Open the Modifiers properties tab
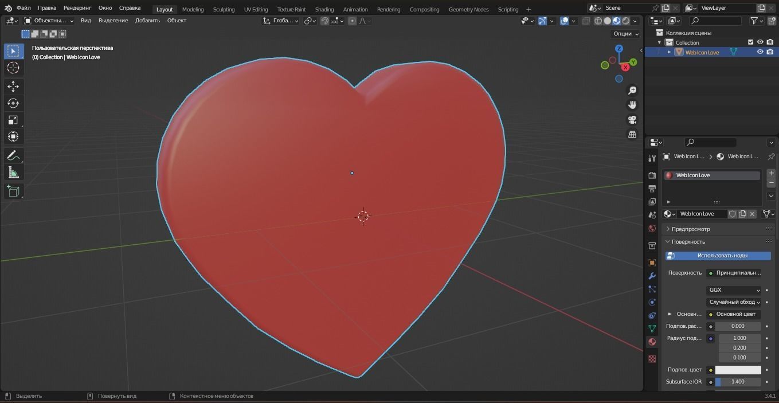This screenshot has height=403, width=779. point(652,276)
